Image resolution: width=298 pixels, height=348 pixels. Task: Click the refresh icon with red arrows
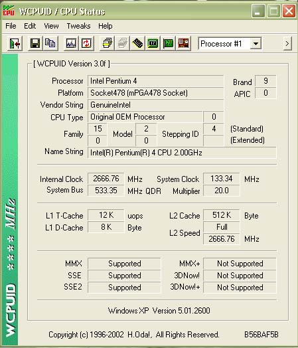86,43
